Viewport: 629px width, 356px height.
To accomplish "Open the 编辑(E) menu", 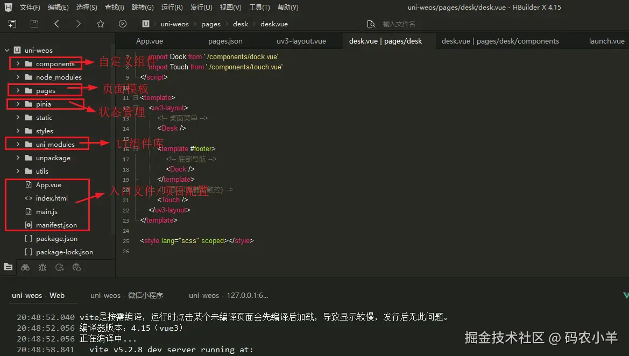I will 58,7.
